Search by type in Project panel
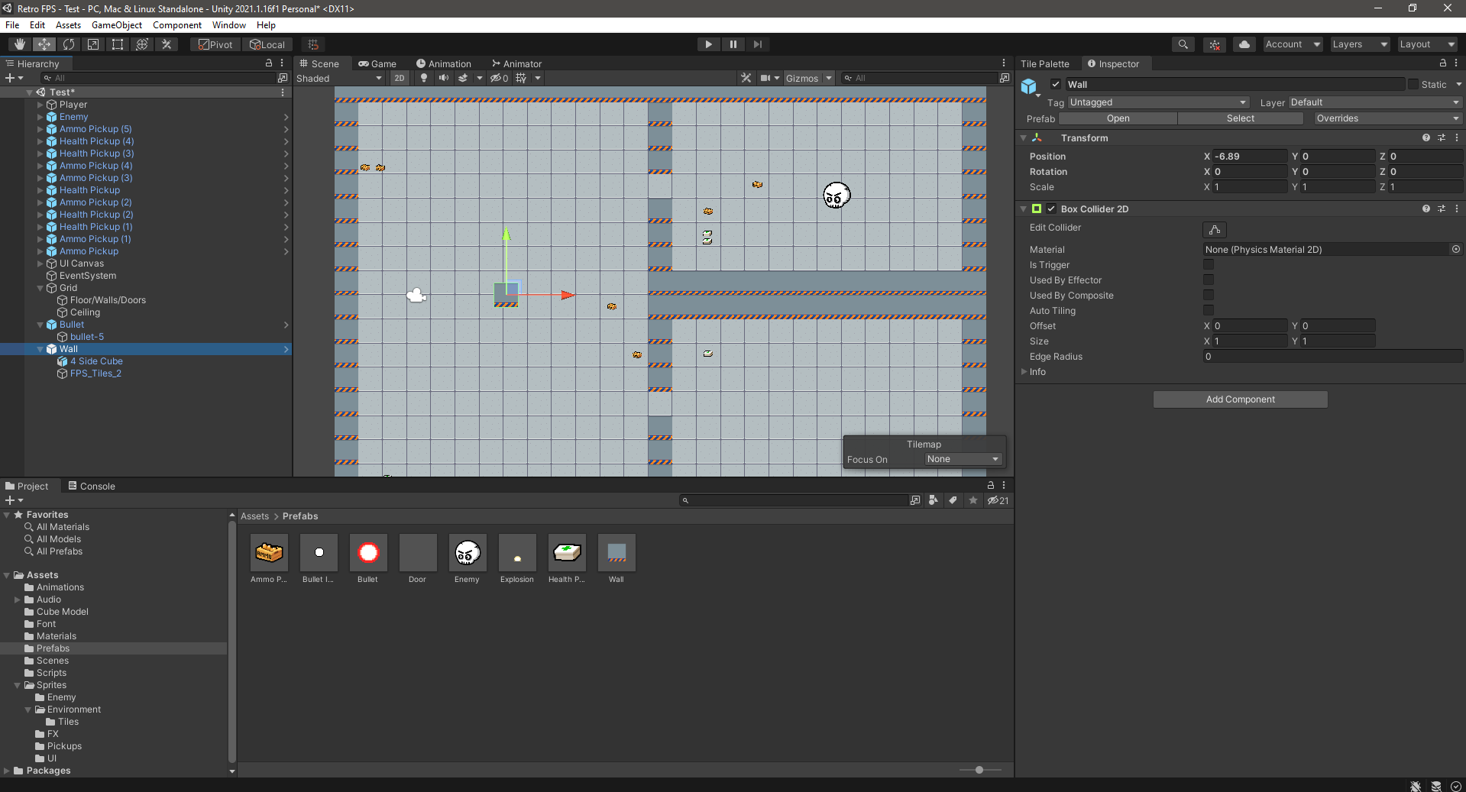Image resolution: width=1466 pixels, height=792 pixels. [934, 500]
